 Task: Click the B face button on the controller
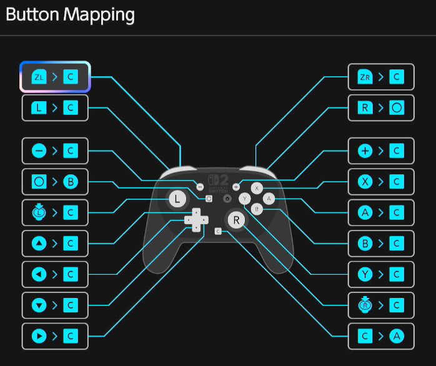(x=257, y=209)
